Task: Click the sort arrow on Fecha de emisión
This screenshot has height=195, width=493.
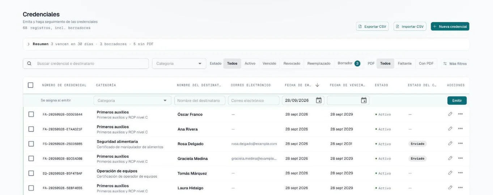Action: tap(317, 85)
